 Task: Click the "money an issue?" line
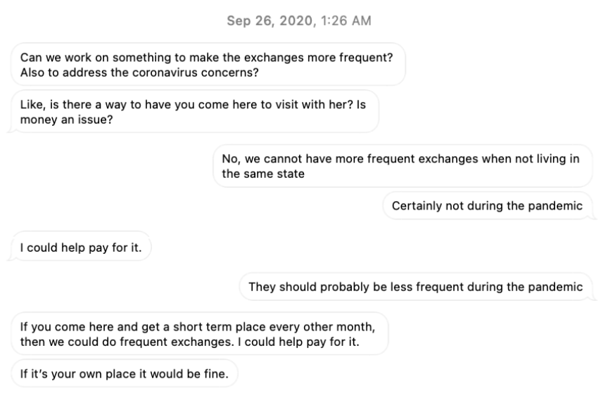(65, 118)
